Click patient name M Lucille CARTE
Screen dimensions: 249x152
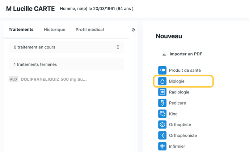coord(30,9)
